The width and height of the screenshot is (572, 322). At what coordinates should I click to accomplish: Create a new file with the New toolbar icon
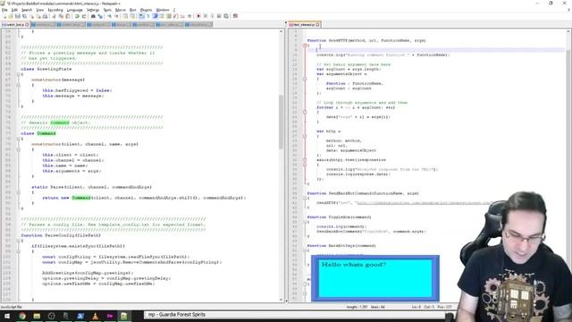pyautogui.click(x=4, y=16)
